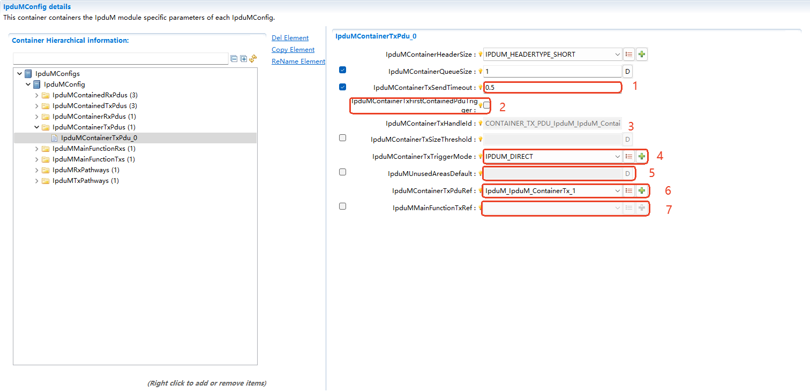Check the IpduMMainFunctionTxRef checkbox

[x=342, y=206]
